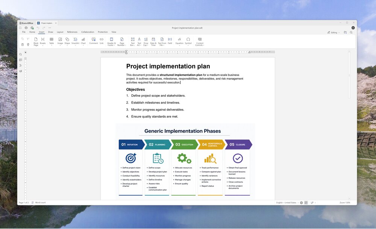Switch to the Home tab

[32, 32]
